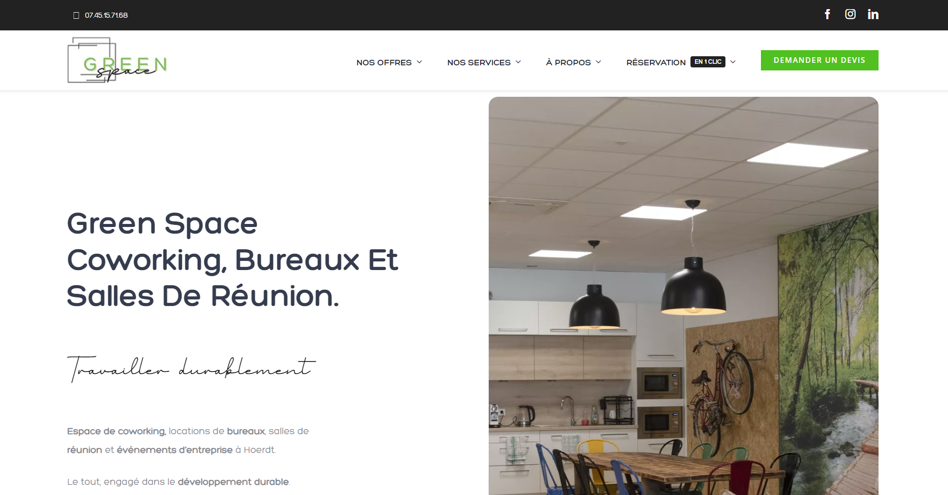
Task: Click the Green Space logo
Action: pyautogui.click(x=117, y=60)
